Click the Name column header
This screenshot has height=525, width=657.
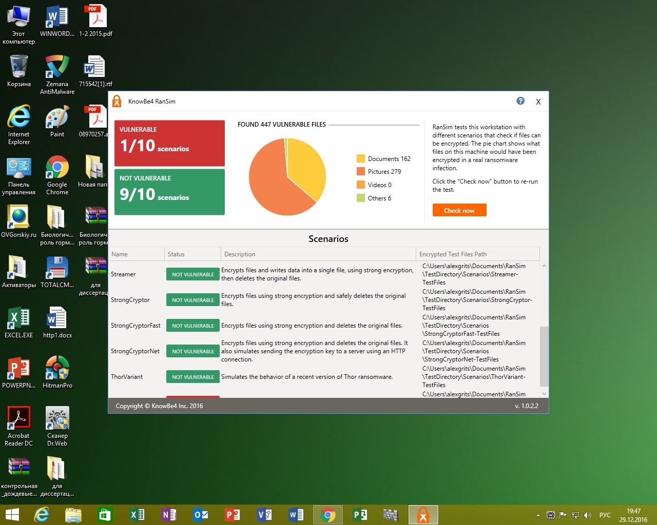click(136, 254)
